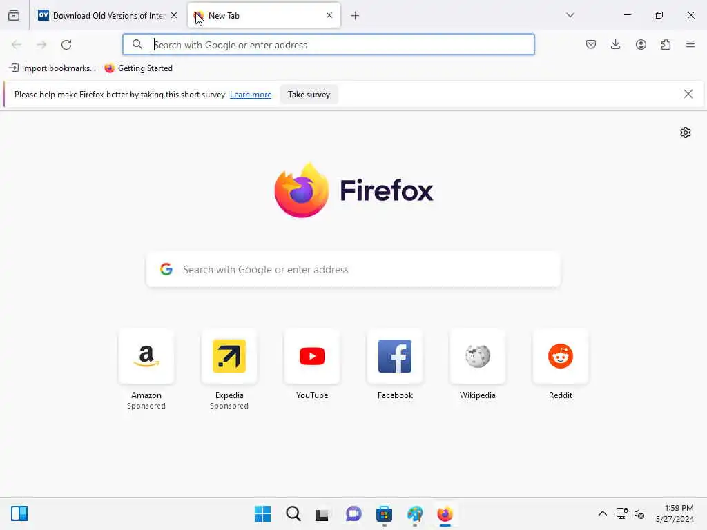Show hidden system tray icons
Viewport: 707px width, 530px height.
pyautogui.click(x=602, y=513)
